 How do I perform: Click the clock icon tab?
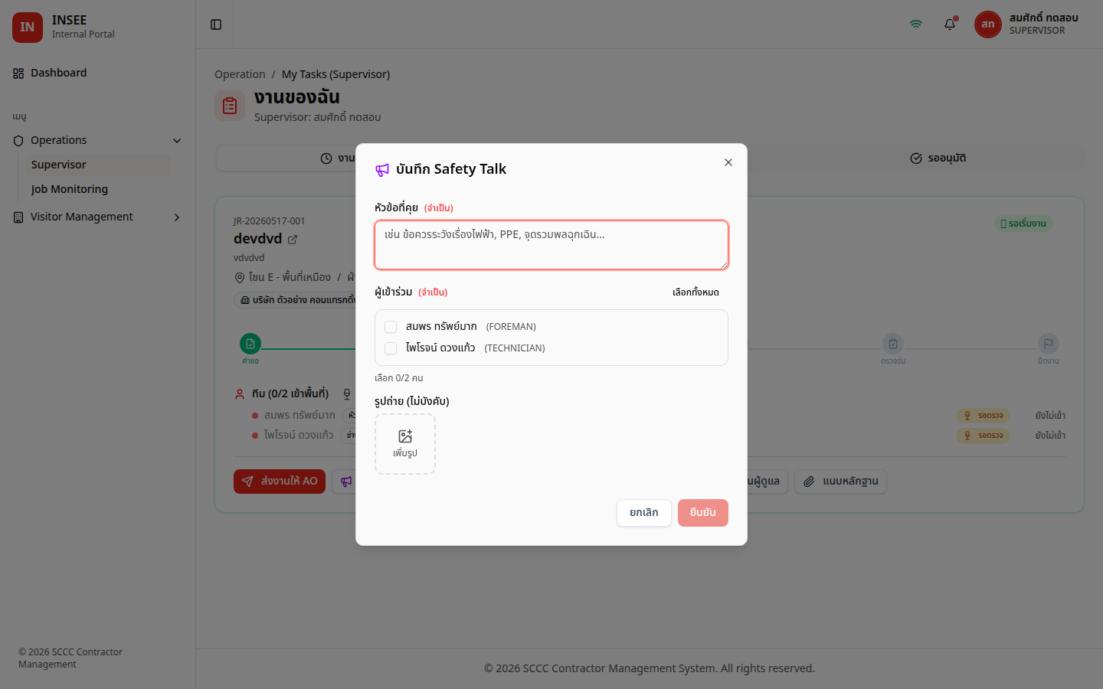point(326,158)
